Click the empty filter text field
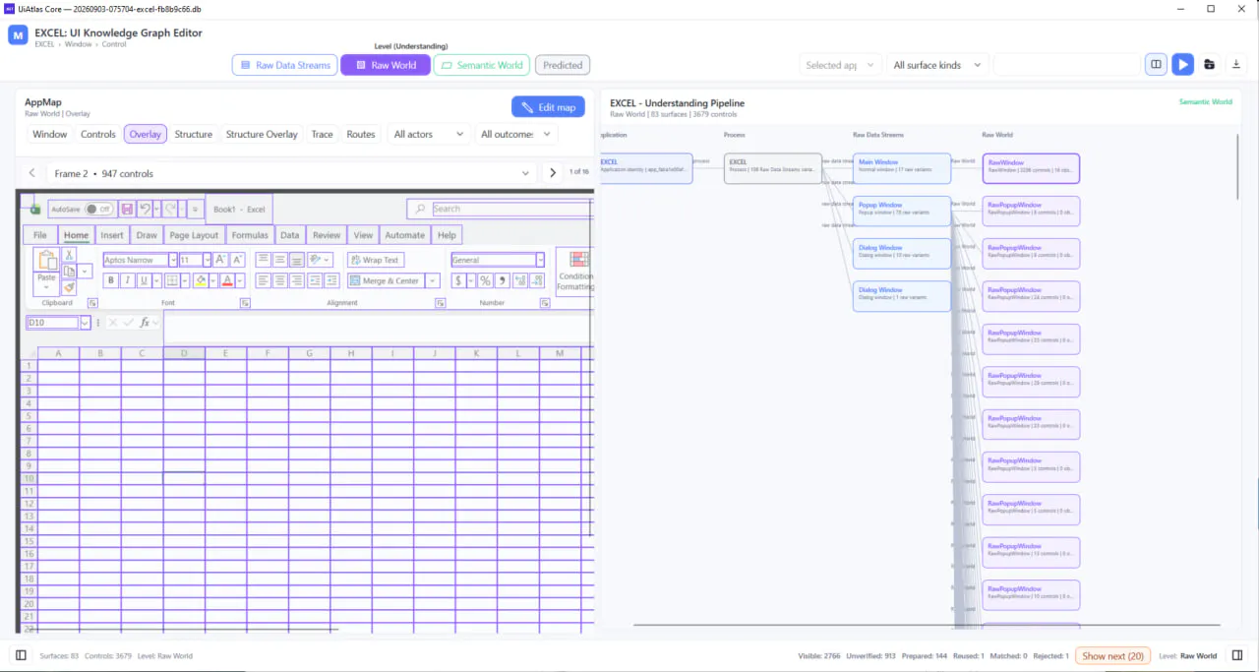Viewport: 1259px width, 672px height. [x=1066, y=65]
